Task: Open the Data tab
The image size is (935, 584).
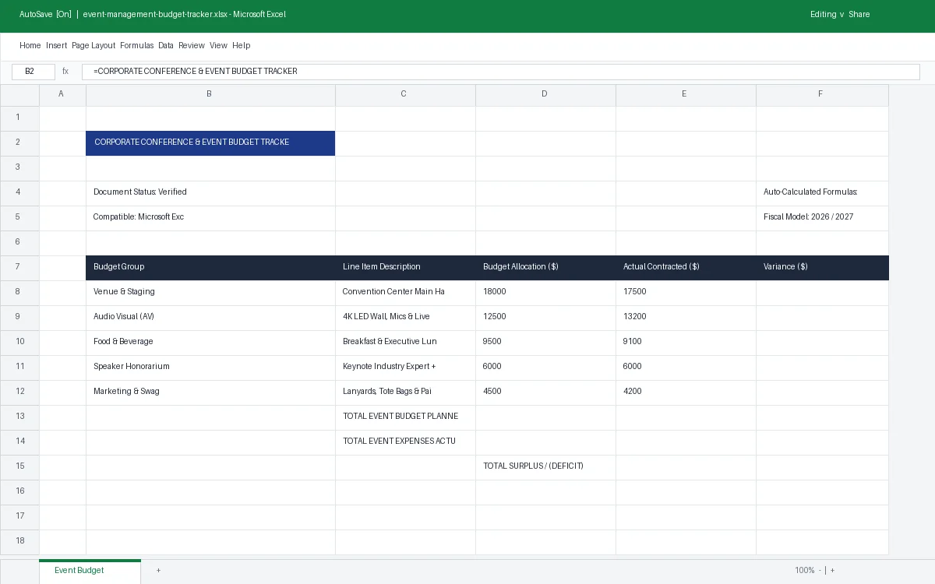Action: tap(166, 46)
